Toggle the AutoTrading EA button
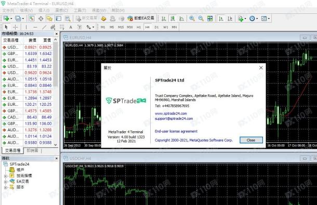Screen dimensions: 317x205 click(x=141, y=18)
